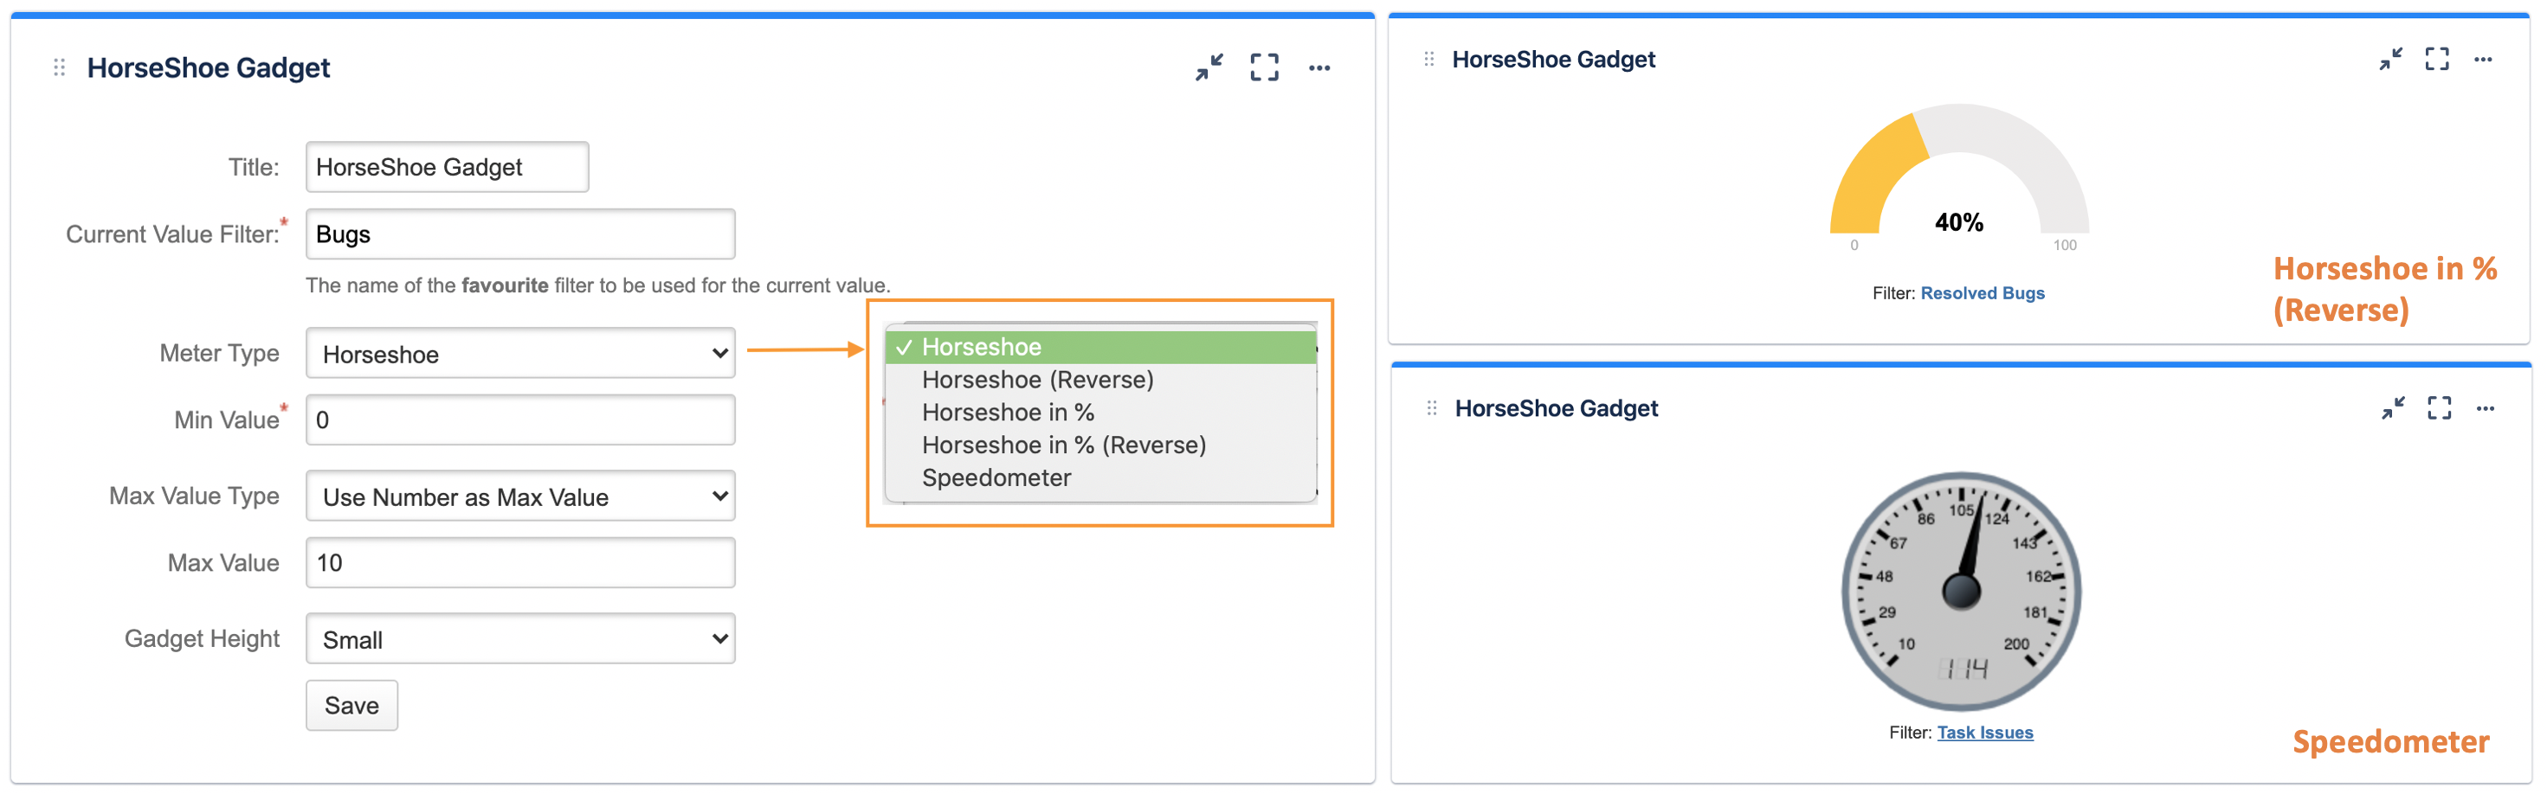The height and width of the screenshot is (794, 2547).
Task: Expand the Gadget Height dropdown
Action: pos(520,639)
